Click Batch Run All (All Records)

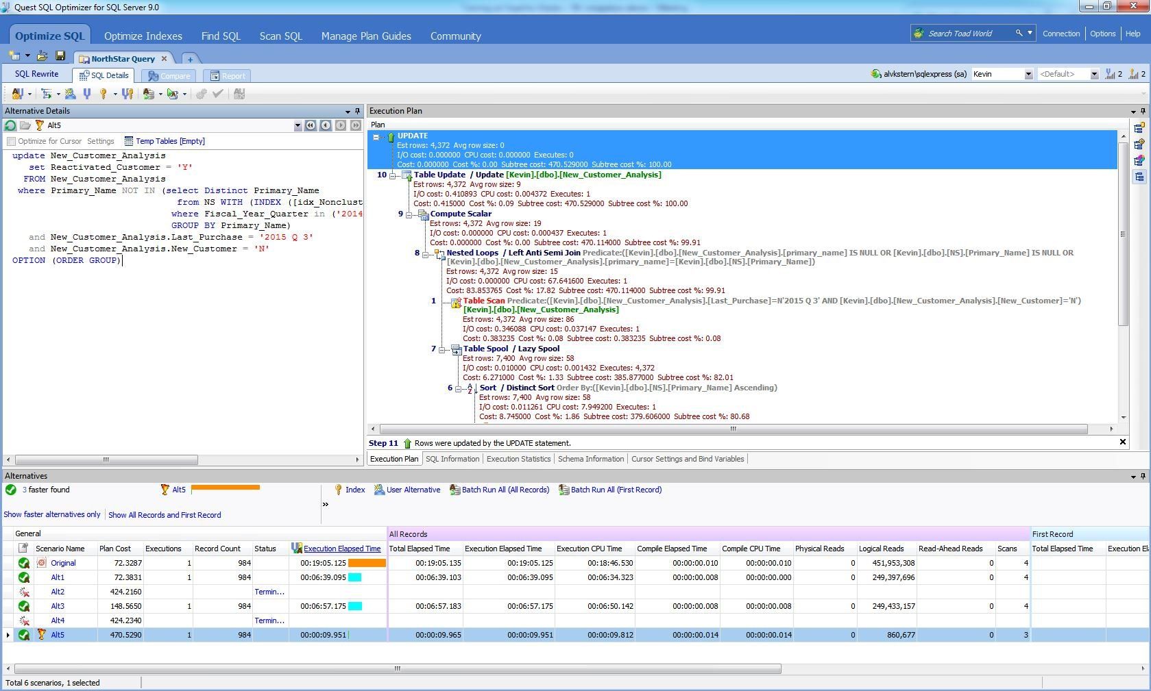click(500, 490)
